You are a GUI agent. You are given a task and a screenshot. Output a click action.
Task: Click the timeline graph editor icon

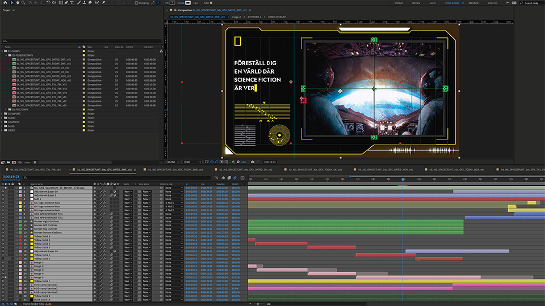coord(242,177)
